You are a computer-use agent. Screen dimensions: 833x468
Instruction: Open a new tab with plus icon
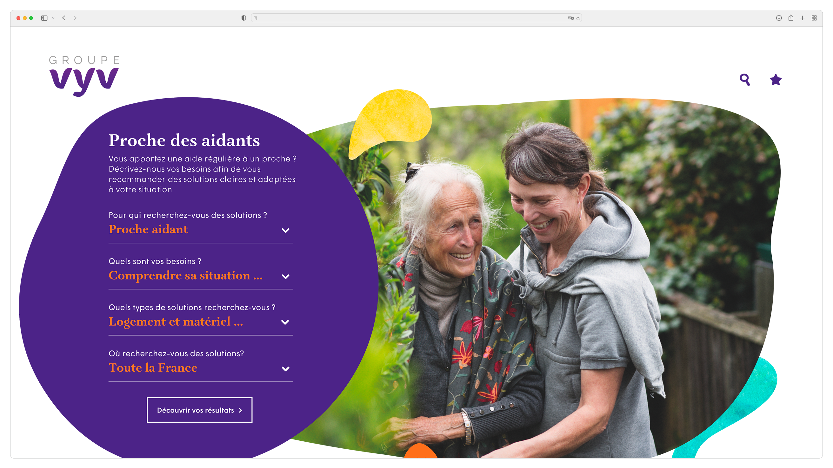(802, 18)
